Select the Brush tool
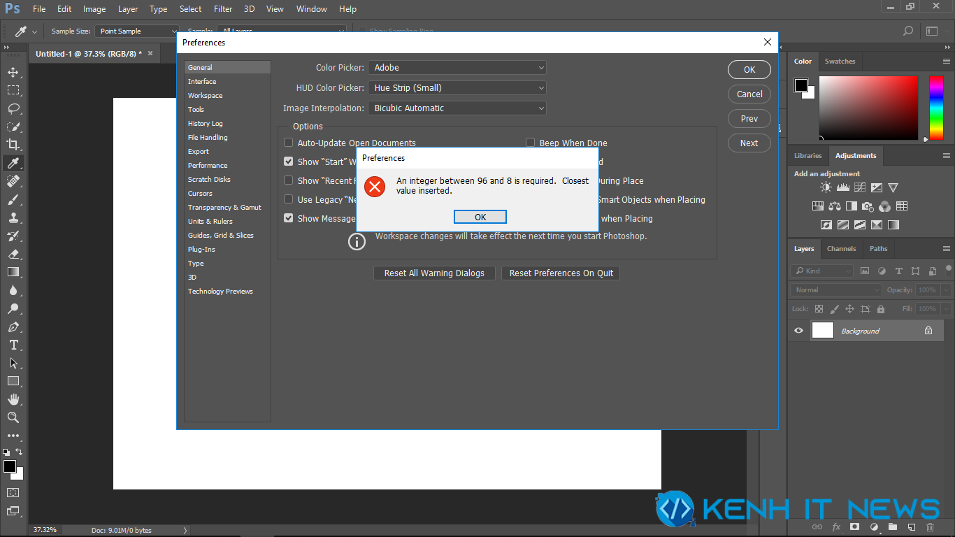Viewport: 955px width, 537px height. tap(13, 199)
